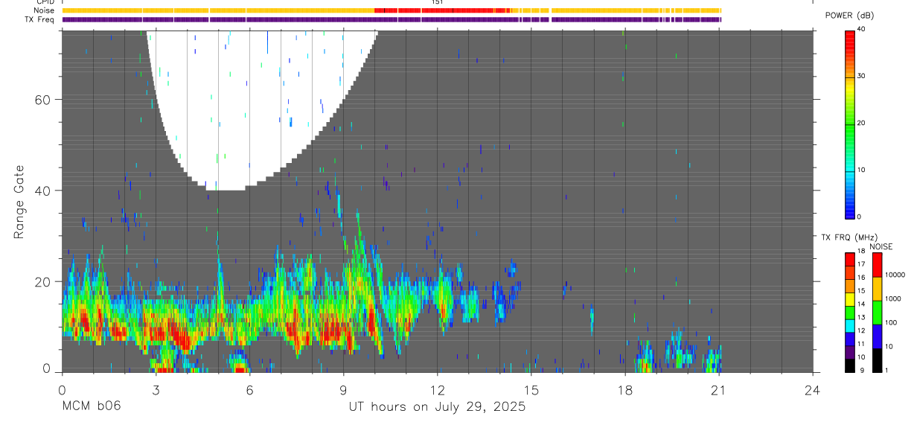Click the CPID value 151
This screenshot has width=914, height=422.
click(x=438, y=2)
